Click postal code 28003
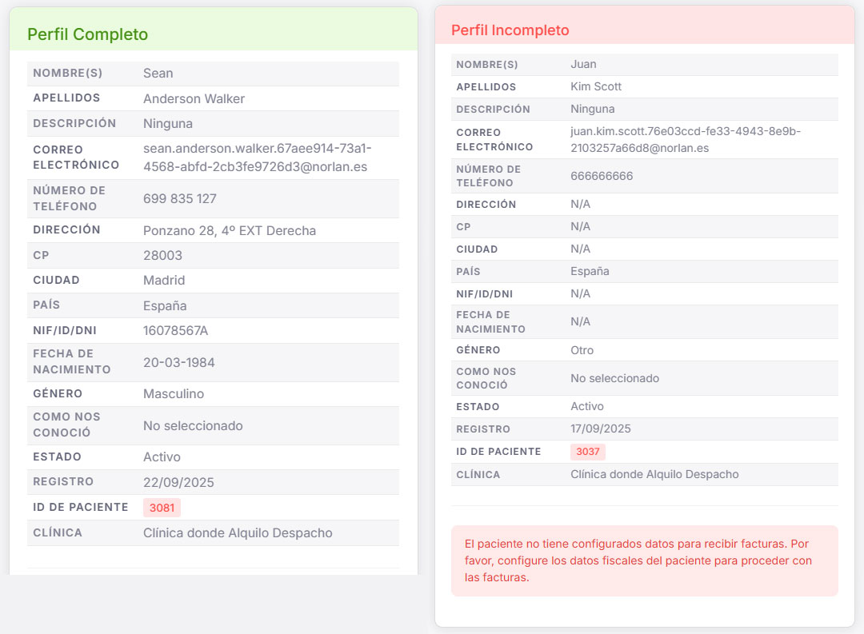 tap(162, 256)
